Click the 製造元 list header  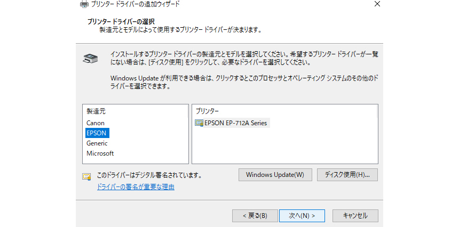click(x=96, y=111)
